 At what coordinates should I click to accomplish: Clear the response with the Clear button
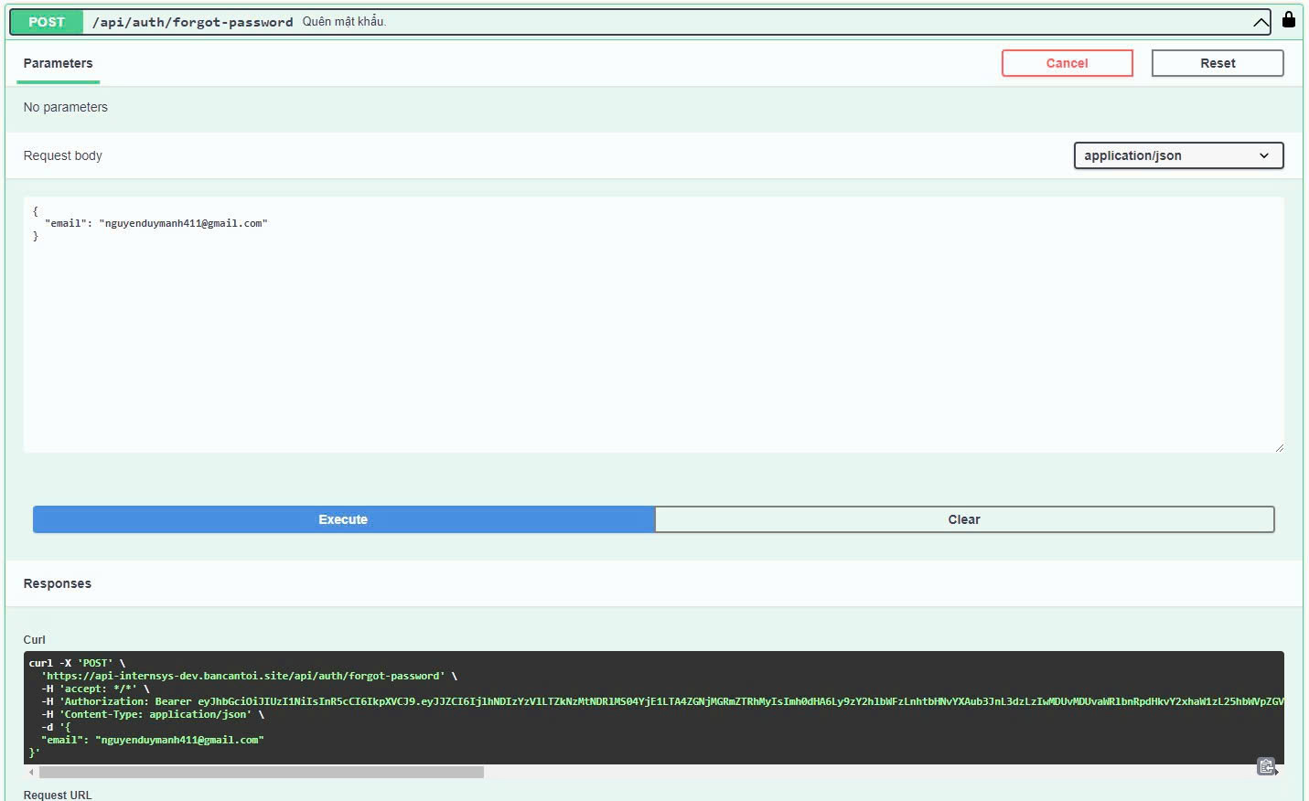(x=963, y=519)
